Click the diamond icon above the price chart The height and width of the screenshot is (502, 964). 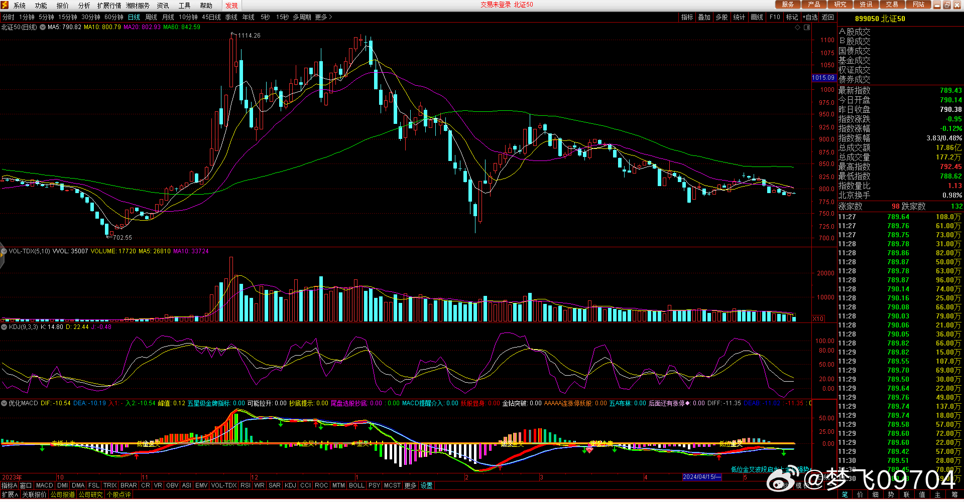[797, 28]
